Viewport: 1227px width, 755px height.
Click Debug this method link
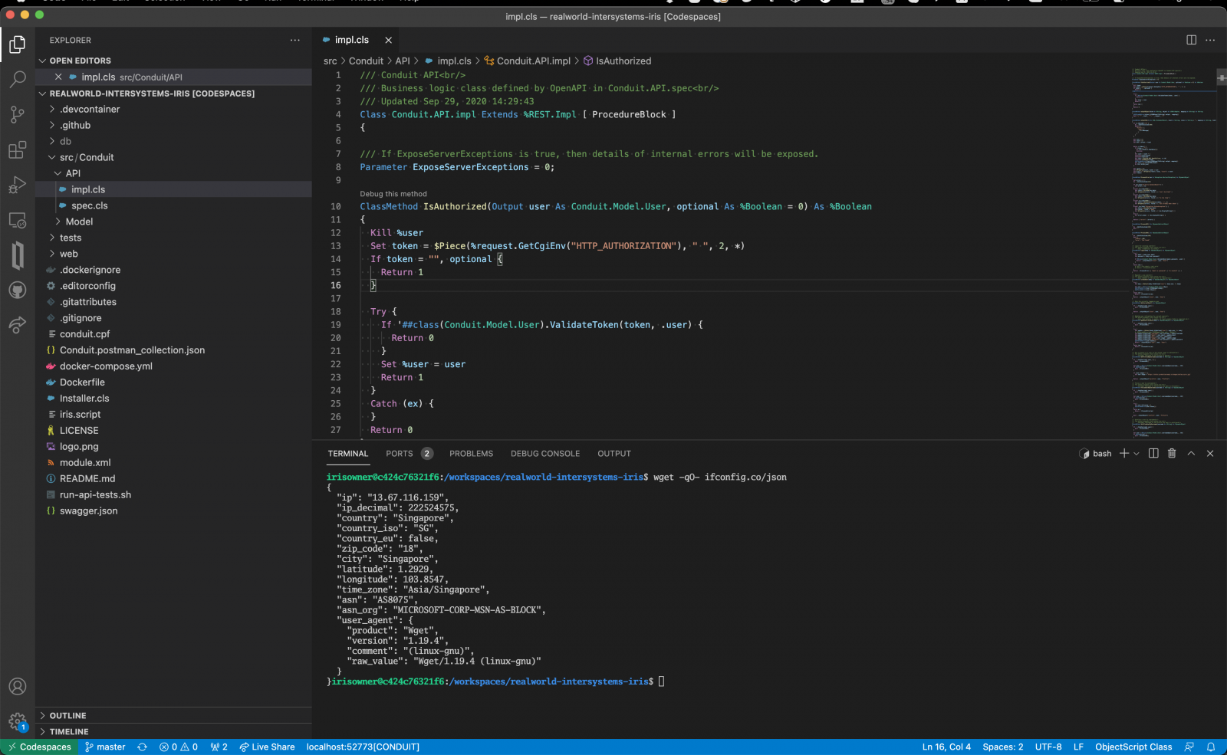click(393, 194)
